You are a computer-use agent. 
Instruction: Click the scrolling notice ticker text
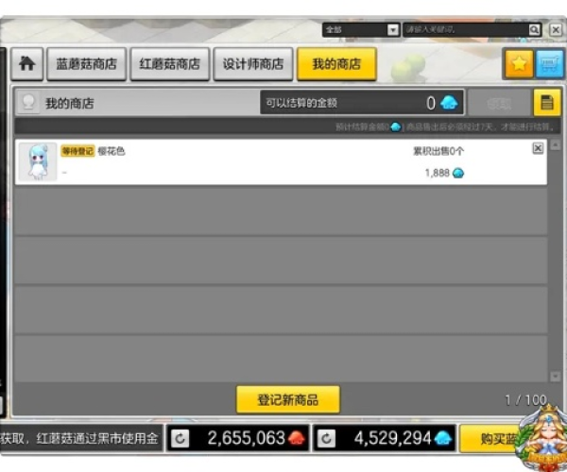79,438
